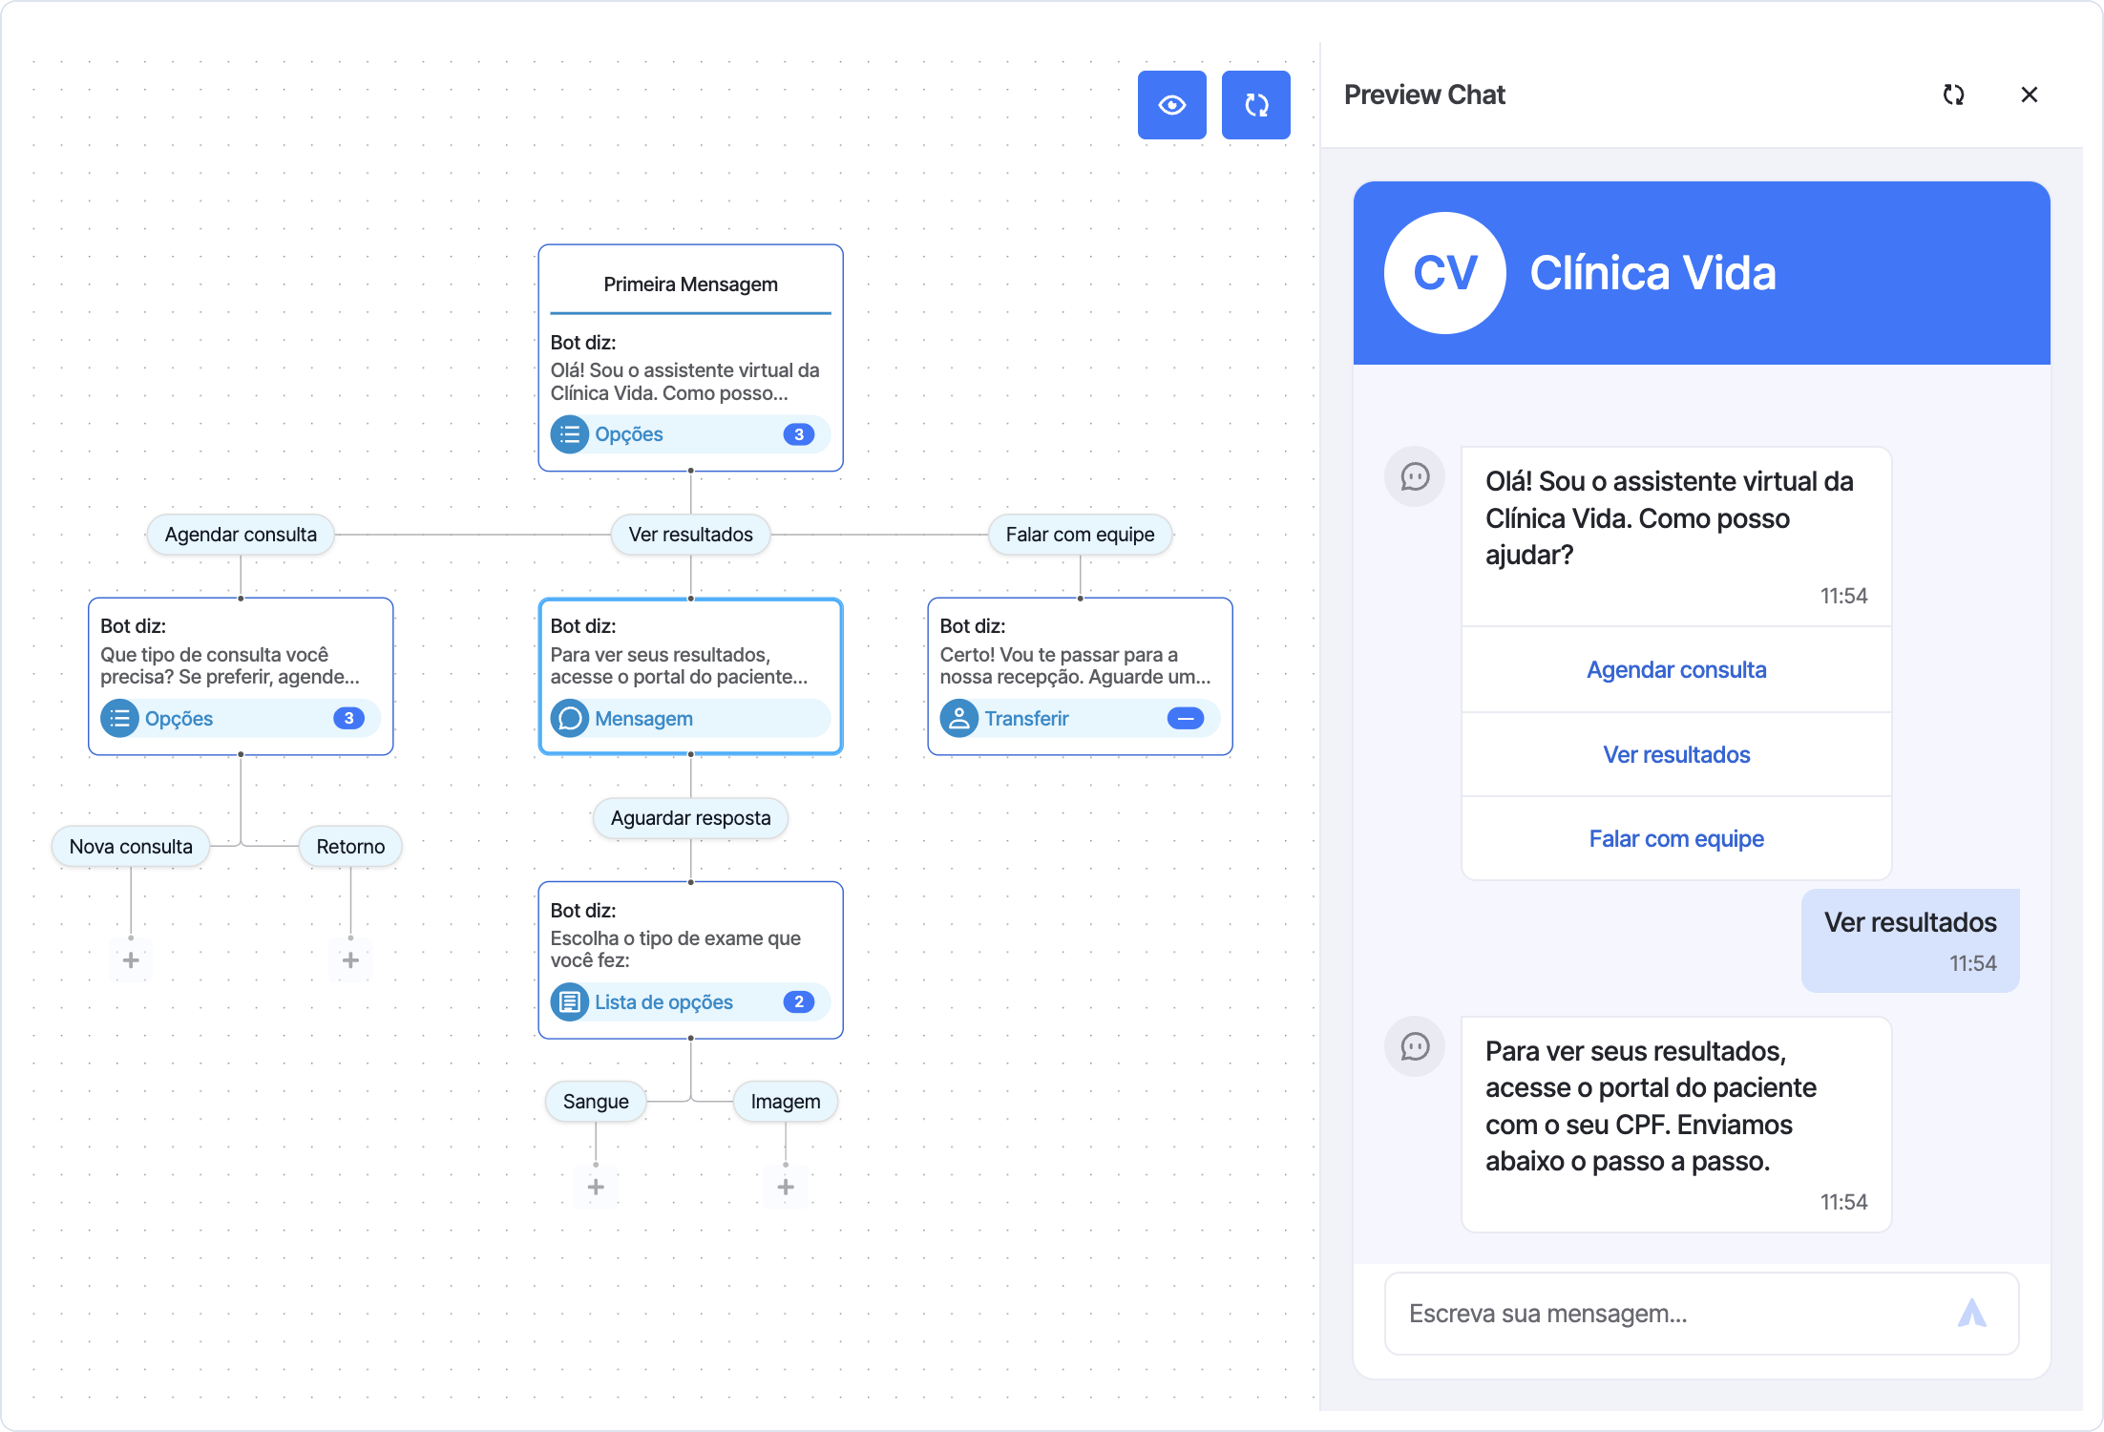The height and width of the screenshot is (1432, 2104).
Task: Close the Preview Chat panel
Action: [x=2030, y=95]
